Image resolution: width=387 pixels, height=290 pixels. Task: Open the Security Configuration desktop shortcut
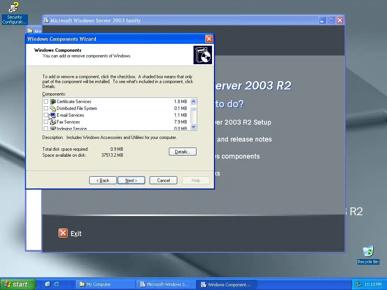click(15, 13)
